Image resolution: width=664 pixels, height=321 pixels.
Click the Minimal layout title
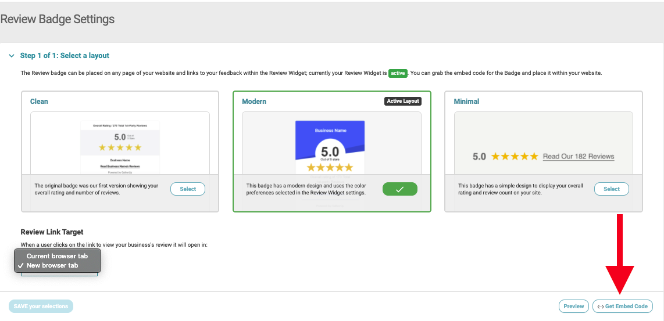pyautogui.click(x=466, y=101)
